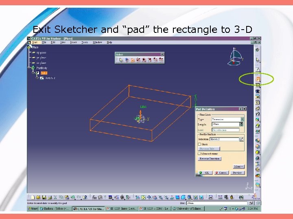This screenshot has height=219, width=293.
Task: Click the Print icon in bottom toolbar
Action: (50, 197)
